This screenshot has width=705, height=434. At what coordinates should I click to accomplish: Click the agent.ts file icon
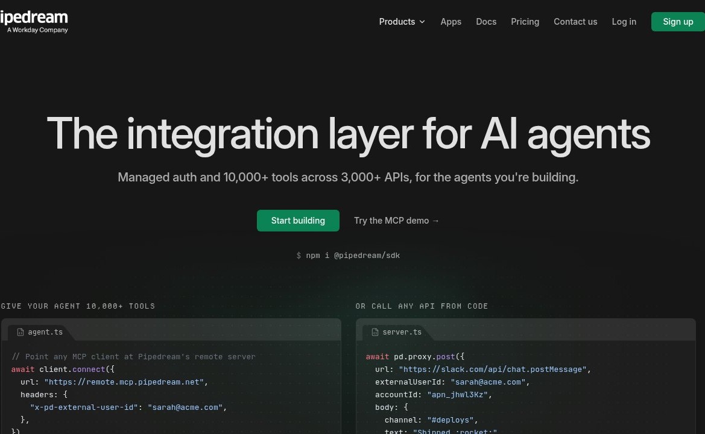pyautogui.click(x=21, y=332)
